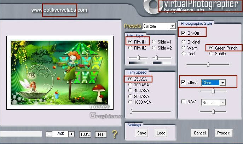Select Subtle photographic style
This screenshot has height=144, width=243.
pyautogui.click(x=211, y=54)
